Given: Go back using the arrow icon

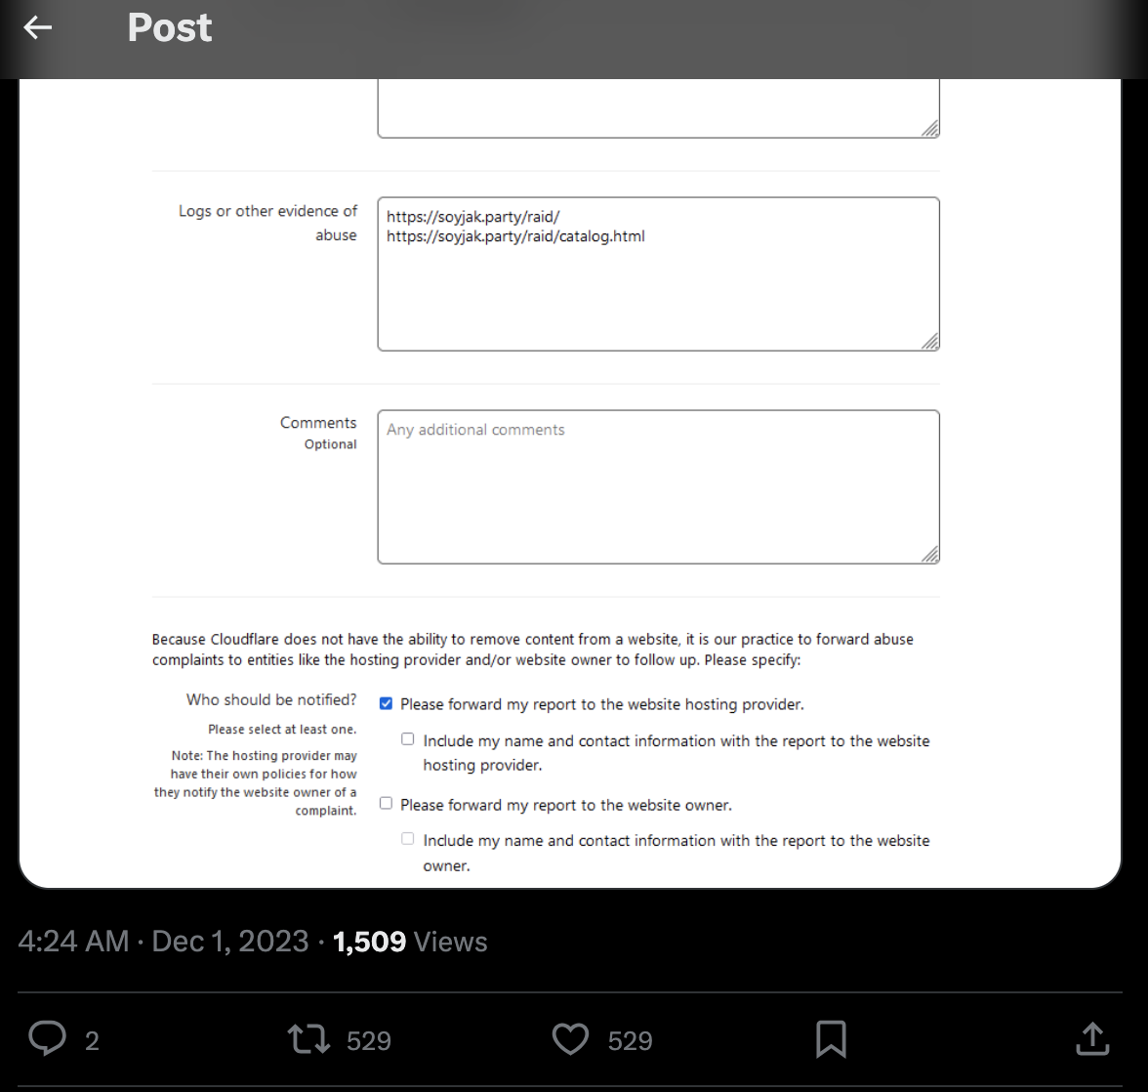Looking at the screenshot, I should 38,28.
